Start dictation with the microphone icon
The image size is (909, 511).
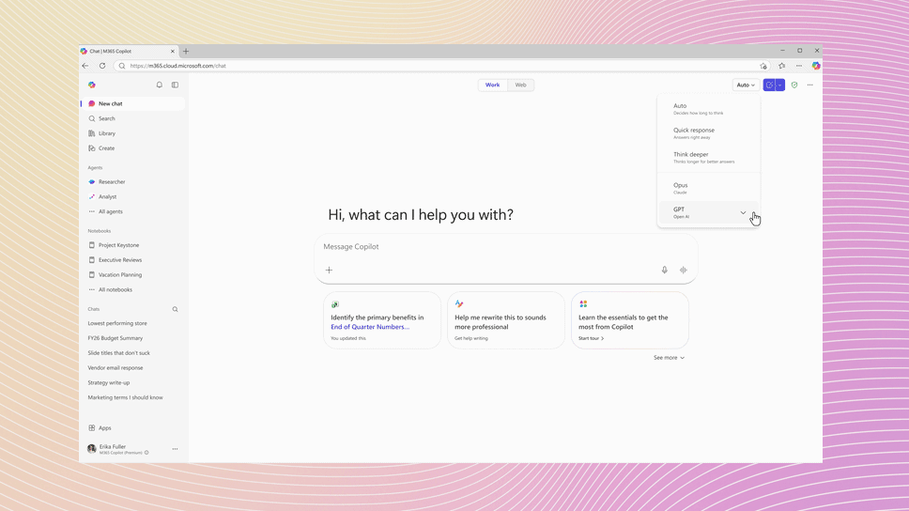pos(664,270)
